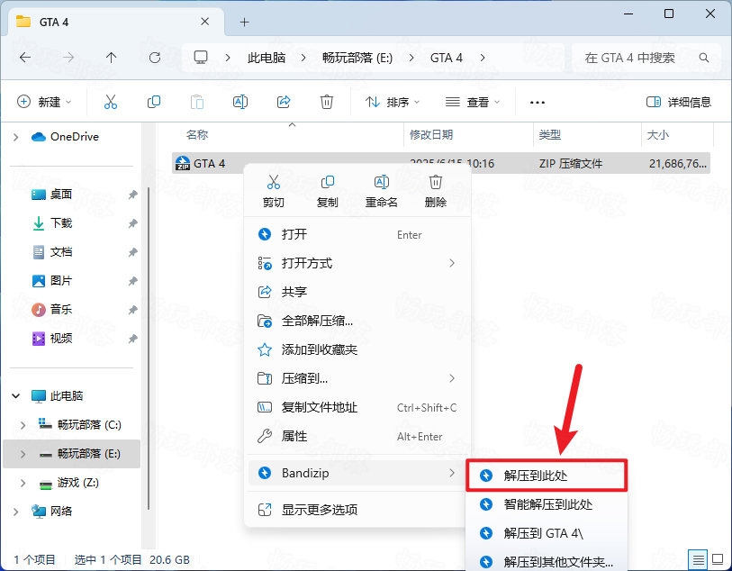Screen dimensions: 732x571
Task: Select Cut (剪切) in context menu
Action: coord(274,191)
